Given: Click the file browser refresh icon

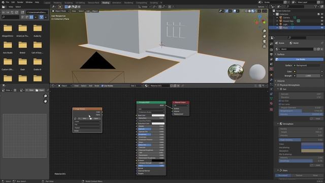Looking at the screenshot, I should [17, 12].
